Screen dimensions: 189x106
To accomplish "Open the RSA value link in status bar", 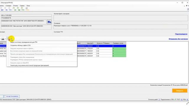I will pyautogui.click(x=188, y=100).
